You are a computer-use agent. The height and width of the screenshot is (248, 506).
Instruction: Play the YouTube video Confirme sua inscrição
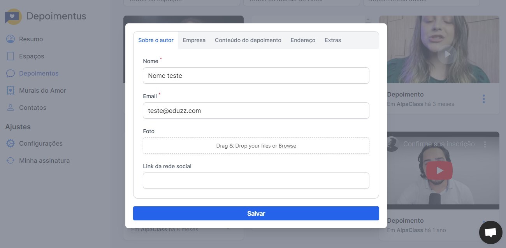(x=439, y=171)
